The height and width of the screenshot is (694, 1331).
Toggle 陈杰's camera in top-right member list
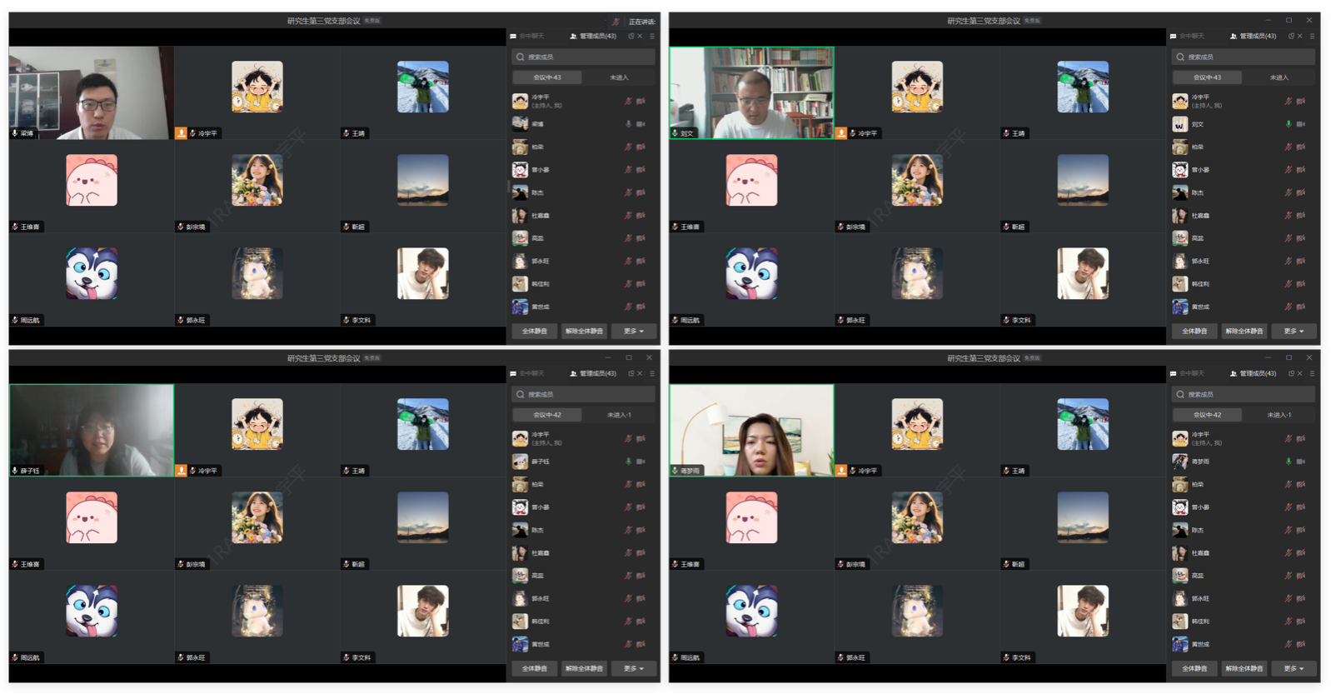(1300, 192)
